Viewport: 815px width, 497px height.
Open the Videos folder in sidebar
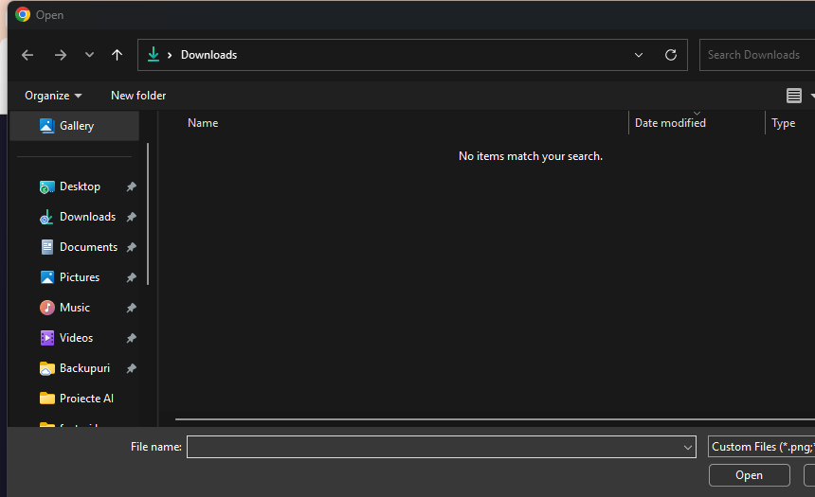pyautogui.click(x=76, y=338)
